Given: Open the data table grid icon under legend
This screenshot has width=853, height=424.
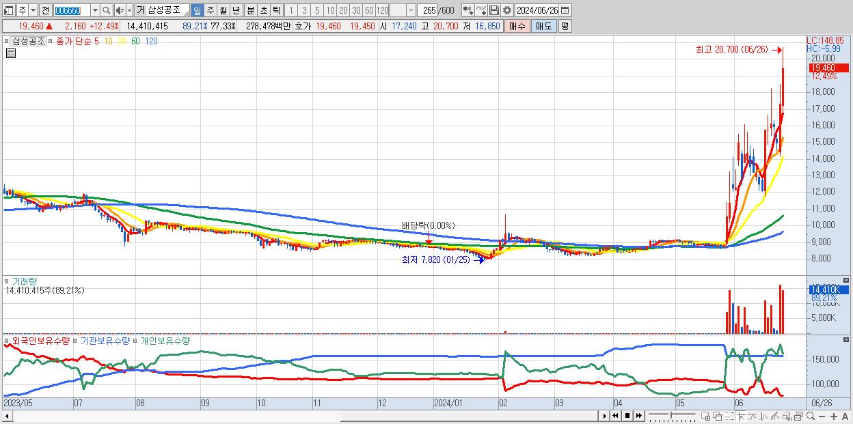Looking at the screenshot, I should [10, 53].
